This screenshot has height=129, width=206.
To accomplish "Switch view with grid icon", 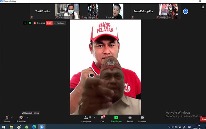I will tap(203, 7).
